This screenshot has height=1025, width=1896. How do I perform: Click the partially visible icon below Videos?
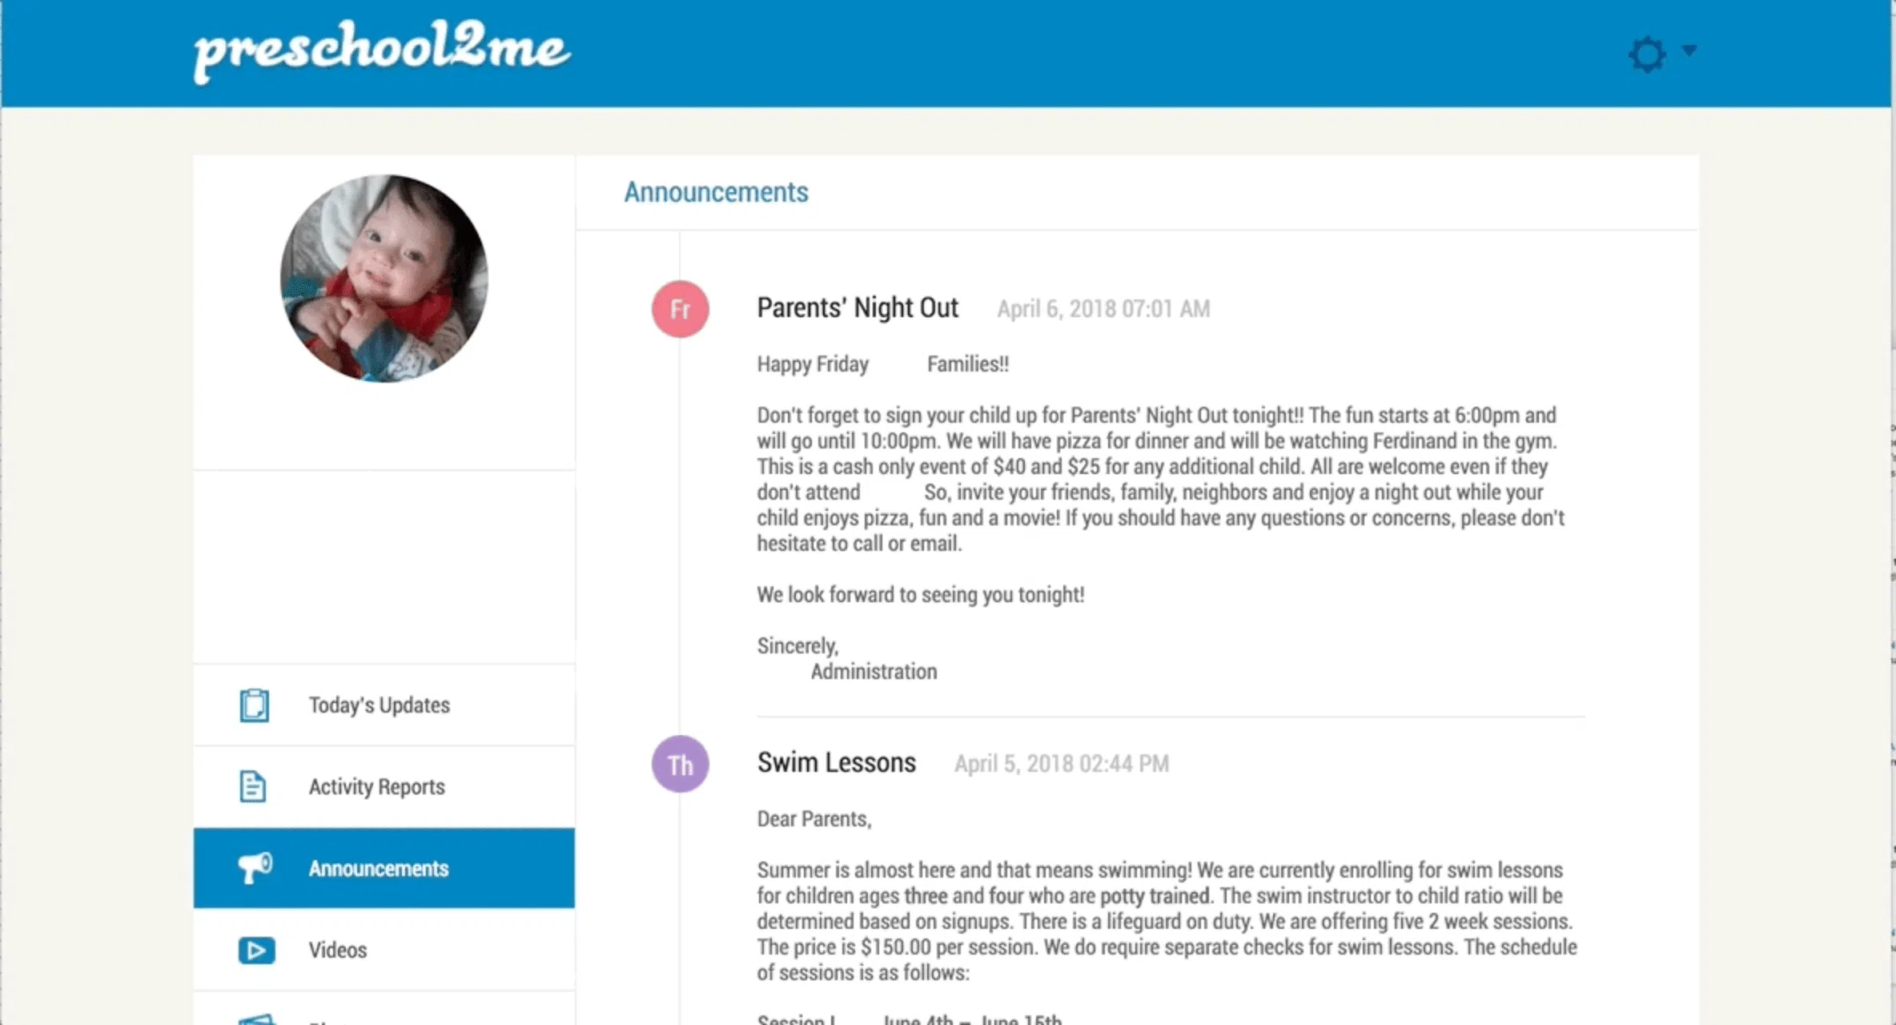tap(256, 1019)
